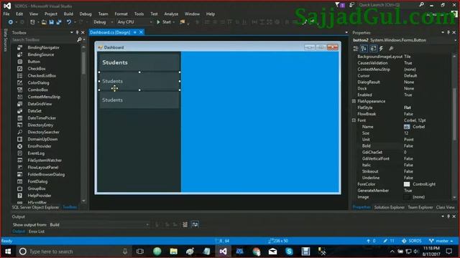This screenshot has height=258, width=460.
Task: Select ColorDialog in the Toolbox
Action: [x=38, y=83]
